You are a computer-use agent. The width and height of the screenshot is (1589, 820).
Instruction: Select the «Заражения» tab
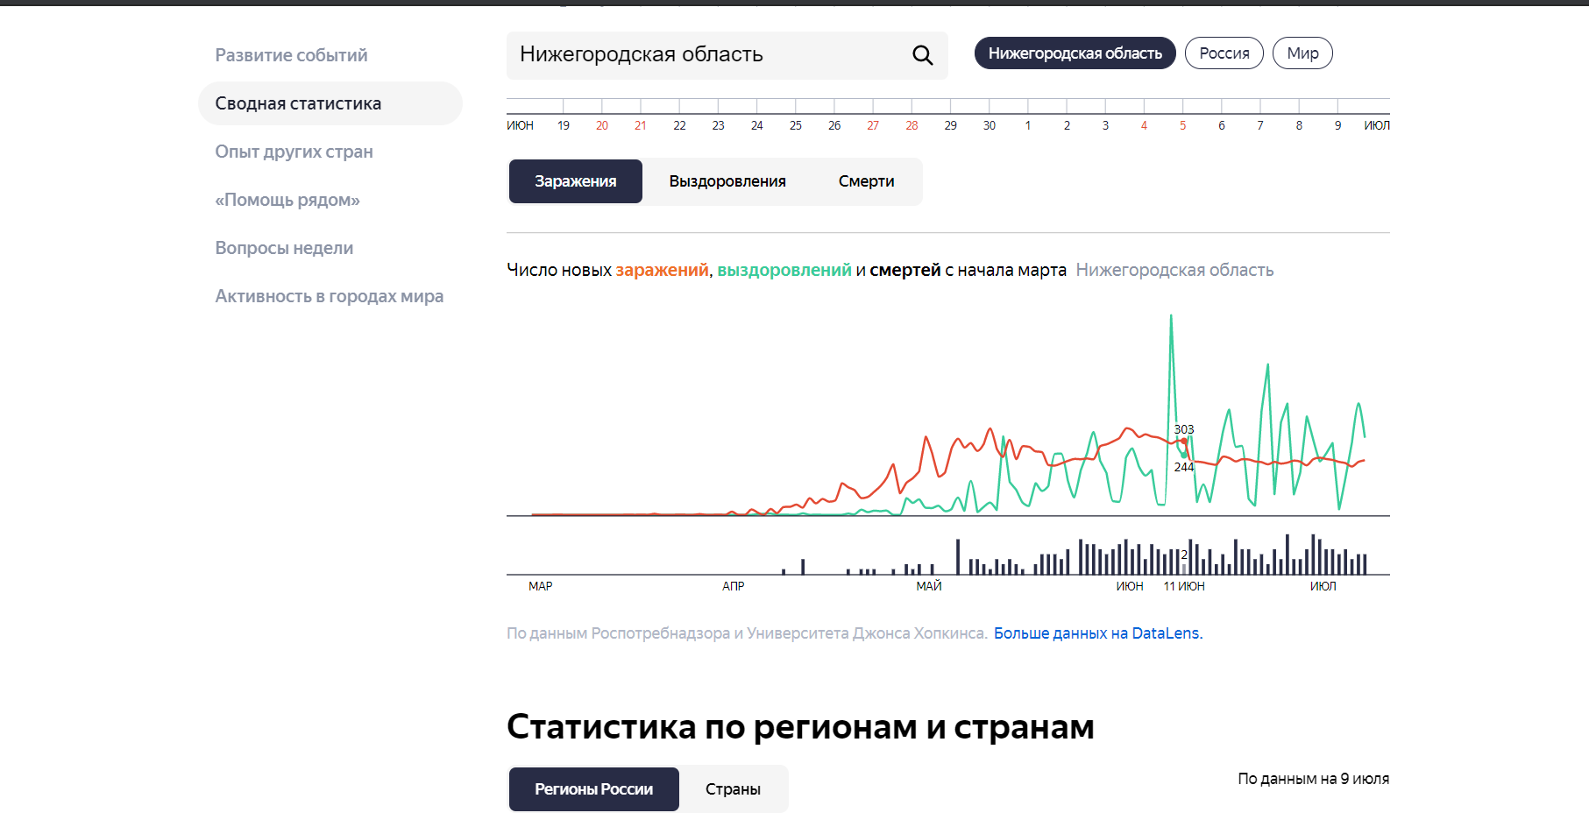(575, 181)
